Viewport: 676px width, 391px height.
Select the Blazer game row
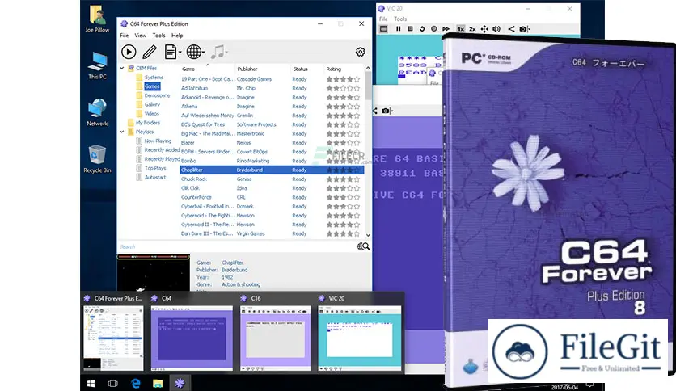click(x=272, y=142)
